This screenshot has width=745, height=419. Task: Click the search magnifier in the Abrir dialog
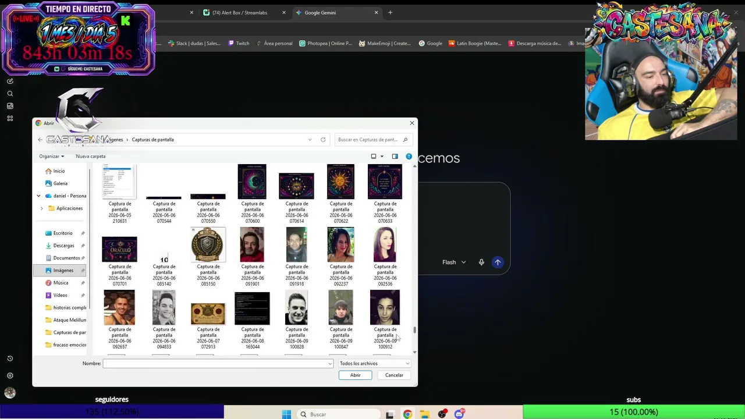405,140
